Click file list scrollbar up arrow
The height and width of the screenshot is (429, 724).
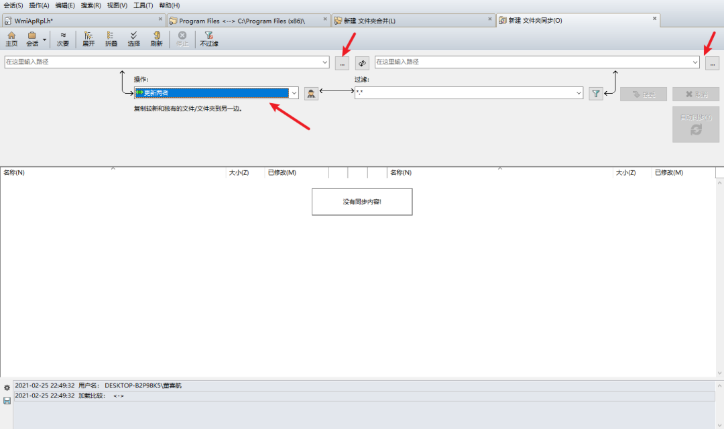pos(719,183)
